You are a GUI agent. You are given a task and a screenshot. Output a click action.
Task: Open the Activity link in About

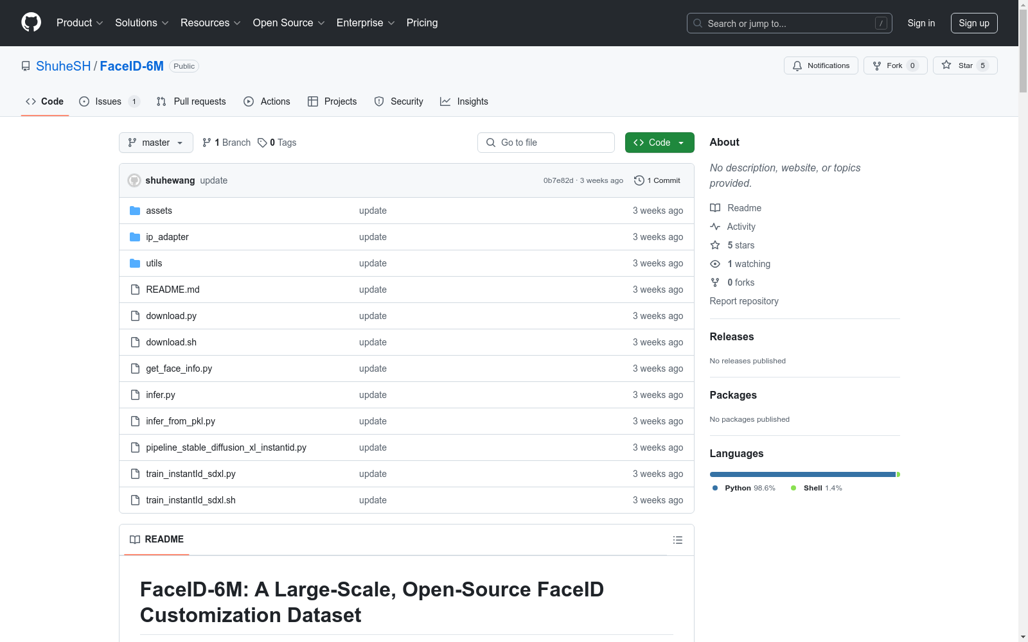(732, 227)
